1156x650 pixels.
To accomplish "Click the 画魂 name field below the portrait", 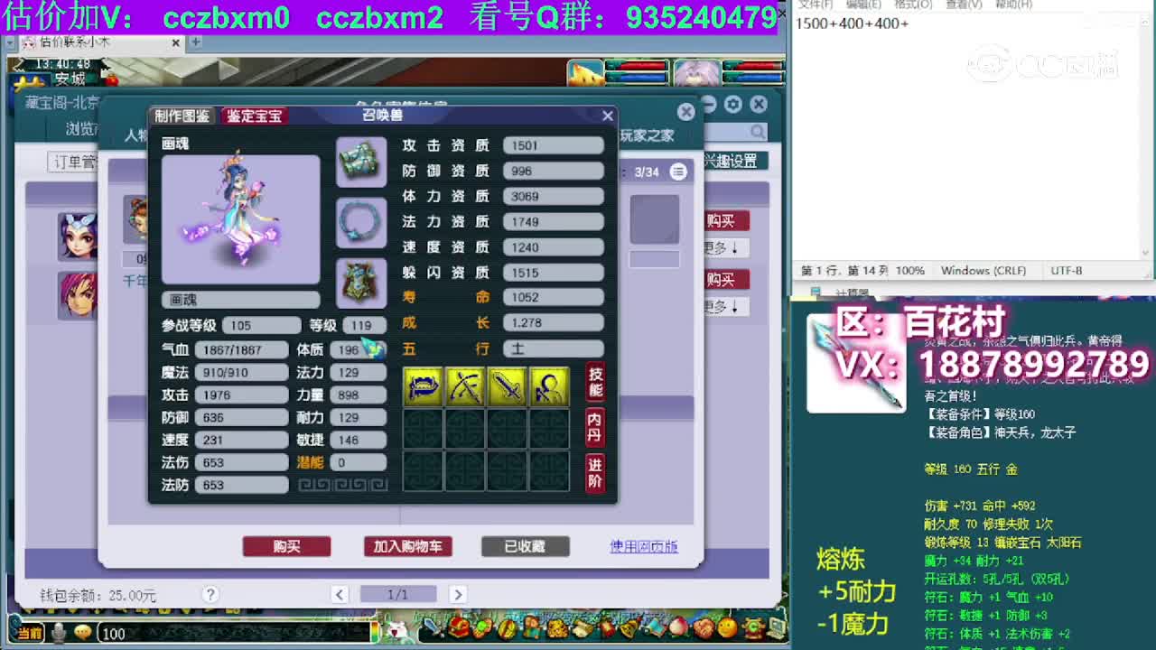I will [240, 300].
